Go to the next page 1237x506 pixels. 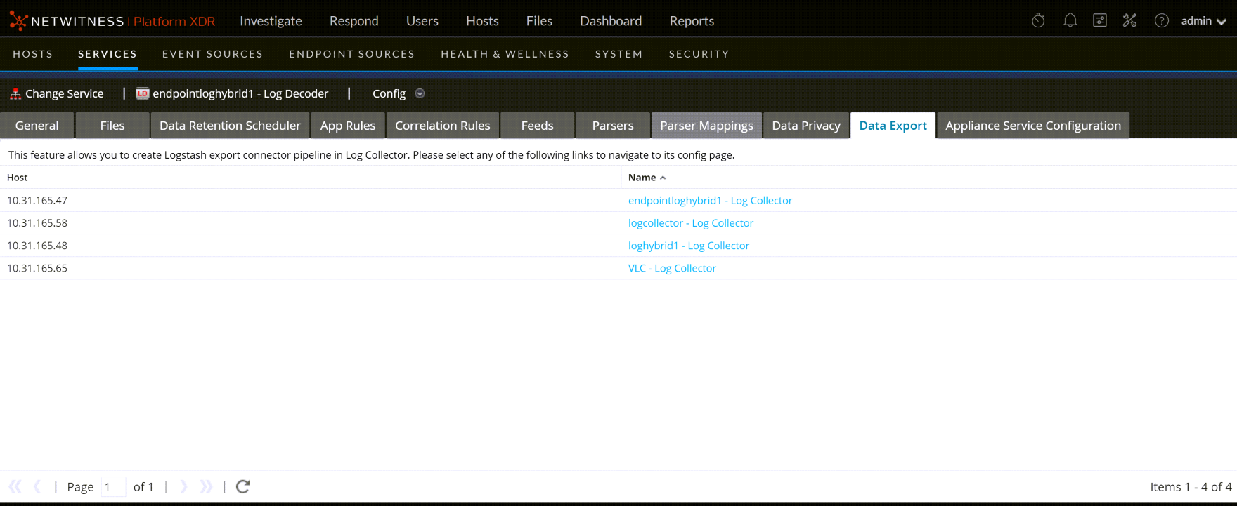(x=183, y=486)
